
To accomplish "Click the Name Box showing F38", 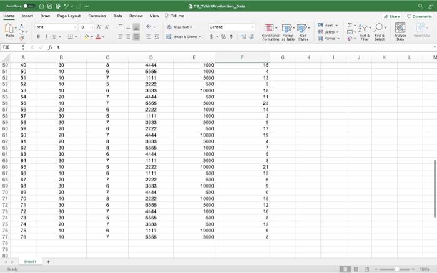I will [x=11, y=47].
